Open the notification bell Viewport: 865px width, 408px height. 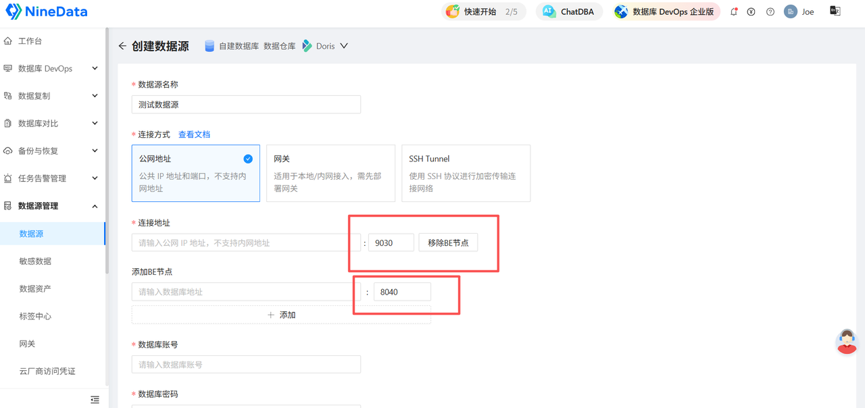(733, 11)
